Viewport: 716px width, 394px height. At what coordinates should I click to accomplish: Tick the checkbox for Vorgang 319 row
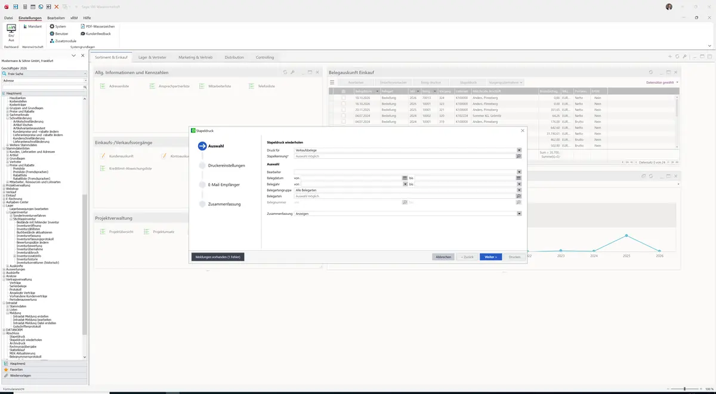tap(343, 122)
